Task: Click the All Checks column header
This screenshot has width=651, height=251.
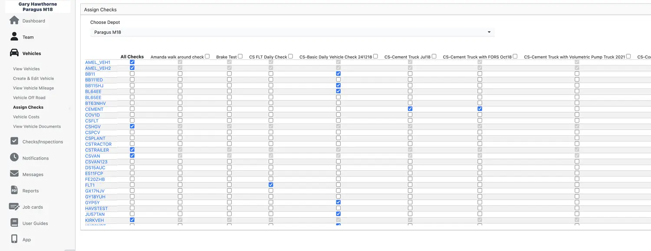Action: coord(132,57)
